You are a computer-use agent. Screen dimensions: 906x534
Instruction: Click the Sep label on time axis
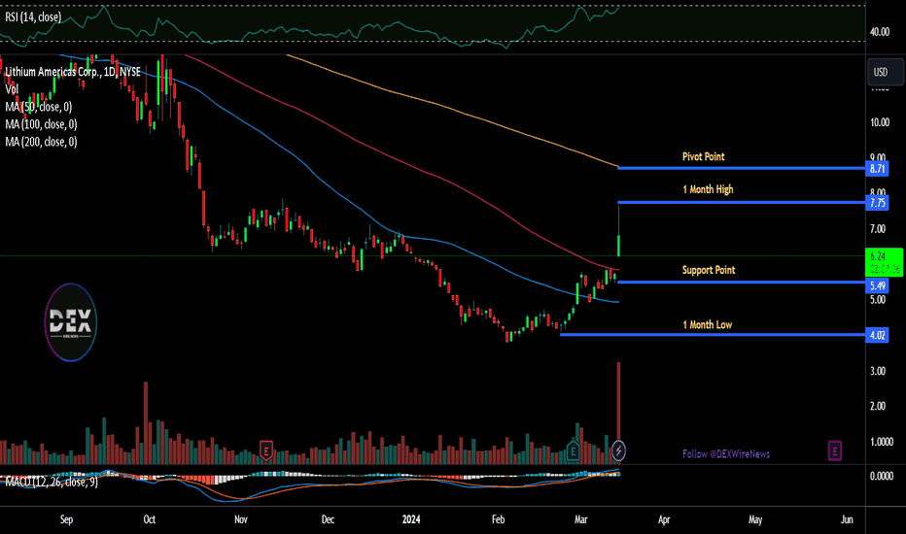click(x=66, y=519)
